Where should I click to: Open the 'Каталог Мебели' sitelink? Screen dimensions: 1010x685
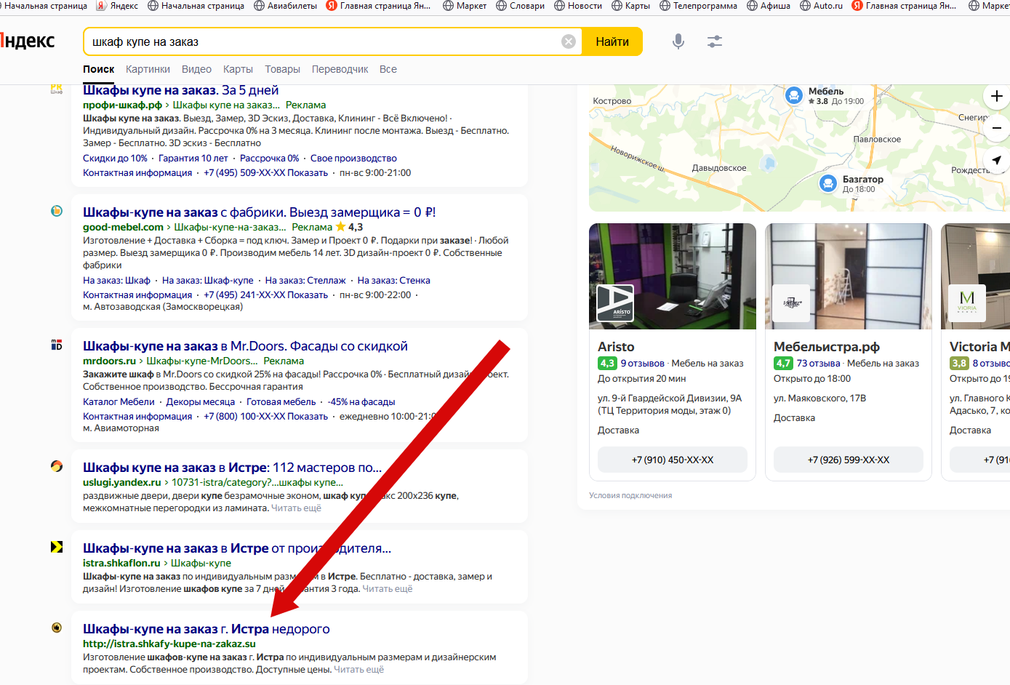pyautogui.click(x=119, y=401)
